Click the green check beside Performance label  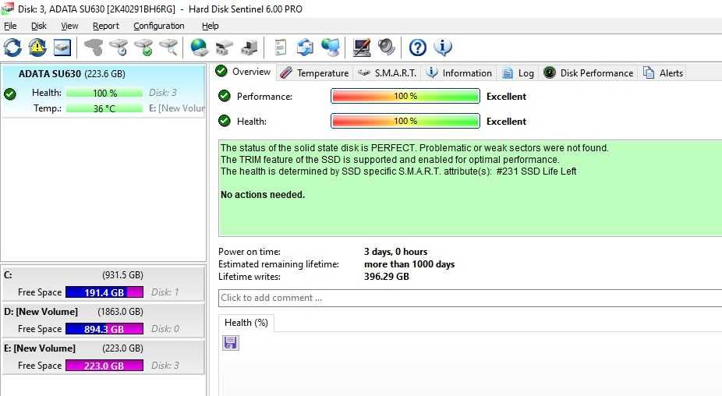click(225, 96)
